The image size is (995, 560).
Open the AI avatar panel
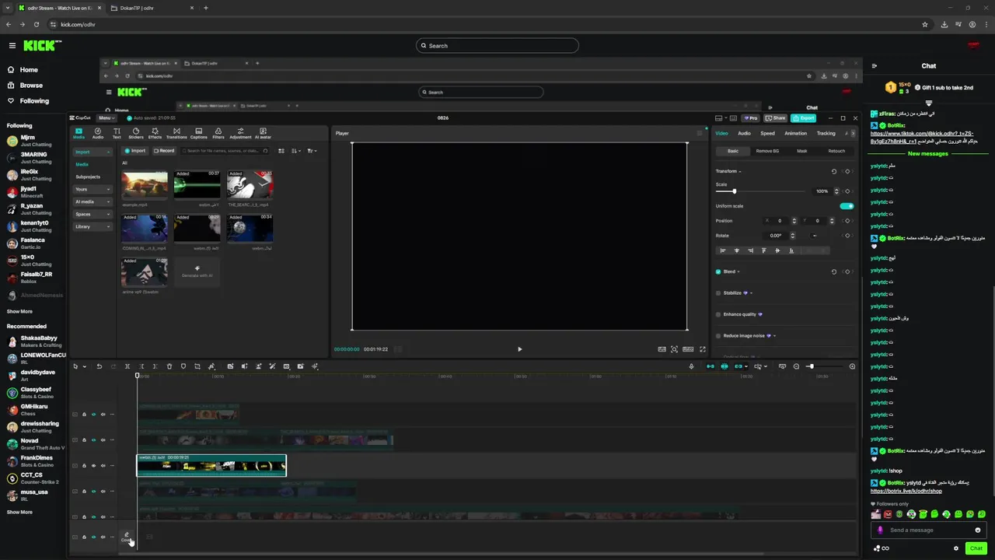pos(263,133)
